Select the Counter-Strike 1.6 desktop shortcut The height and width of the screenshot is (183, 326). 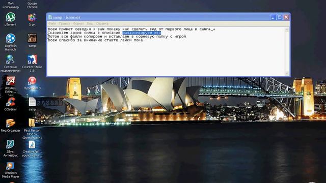pos(32,63)
